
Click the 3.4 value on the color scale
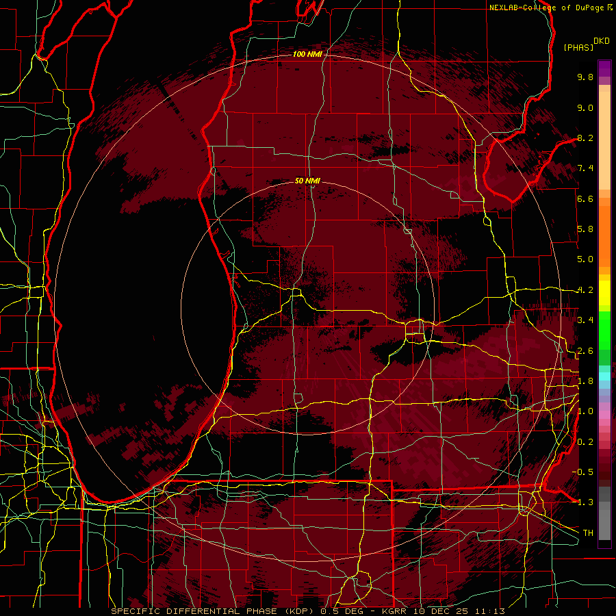(x=585, y=320)
